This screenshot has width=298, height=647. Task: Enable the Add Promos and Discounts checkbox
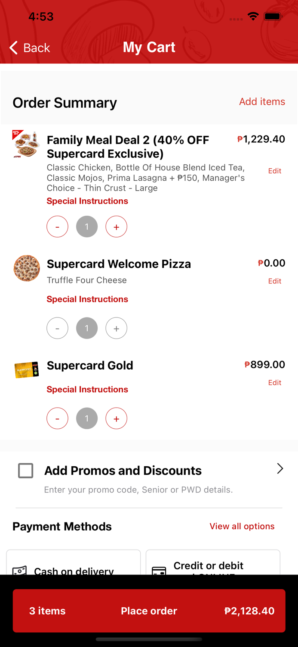[25, 471]
